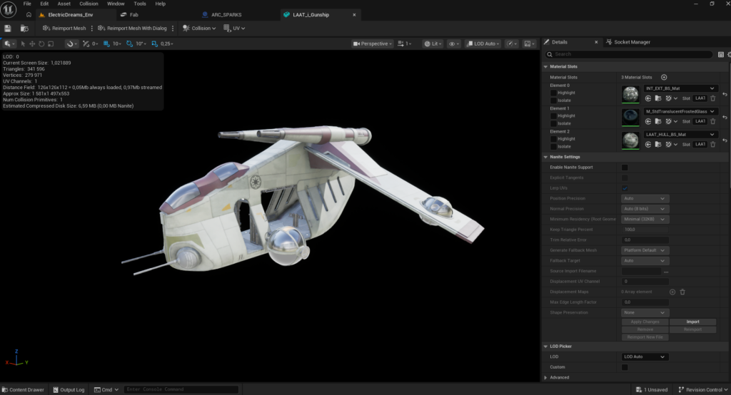
Task: Click the Element 0 material thumbnail
Action: coord(630,94)
